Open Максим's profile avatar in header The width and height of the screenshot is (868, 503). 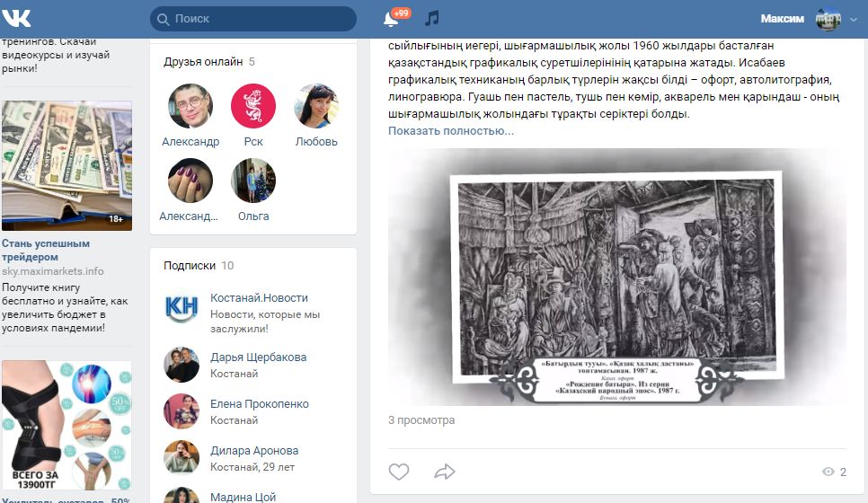828,20
